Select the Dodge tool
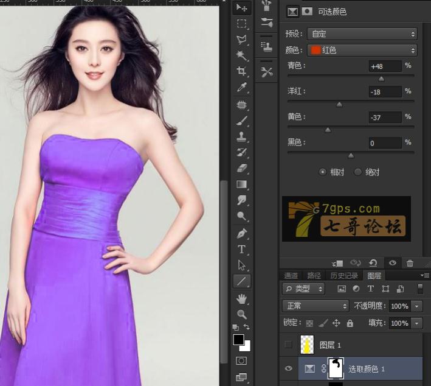The height and width of the screenshot is (386, 431). coord(241,216)
